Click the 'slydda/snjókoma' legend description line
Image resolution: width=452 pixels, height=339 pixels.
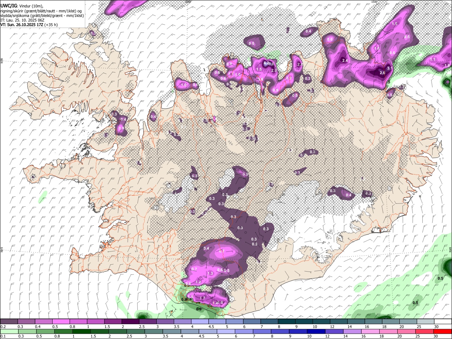click(42, 16)
